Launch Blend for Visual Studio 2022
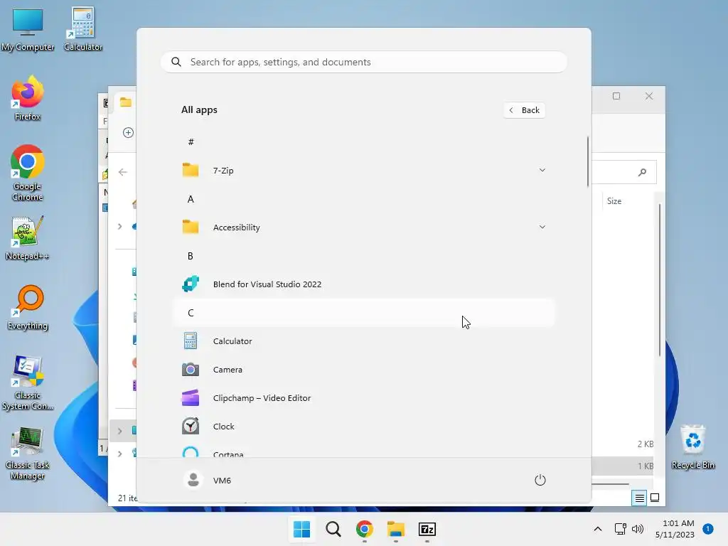This screenshot has width=728, height=546. point(364,284)
